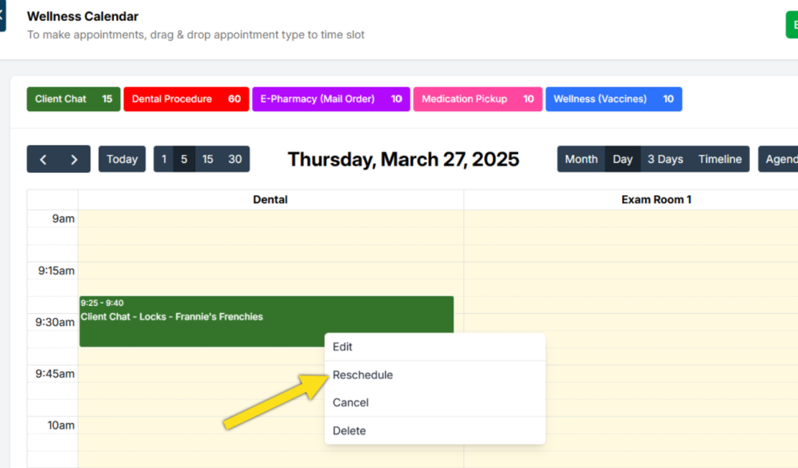Choose Edit from the context menu
Image resolution: width=798 pixels, height=468 pixels.
342,347
